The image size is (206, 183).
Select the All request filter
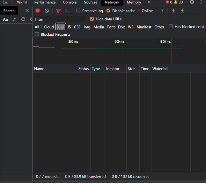pos(37,27)
